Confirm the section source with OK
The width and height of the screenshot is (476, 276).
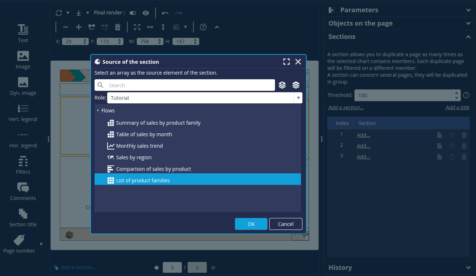[x=251, y=224]
